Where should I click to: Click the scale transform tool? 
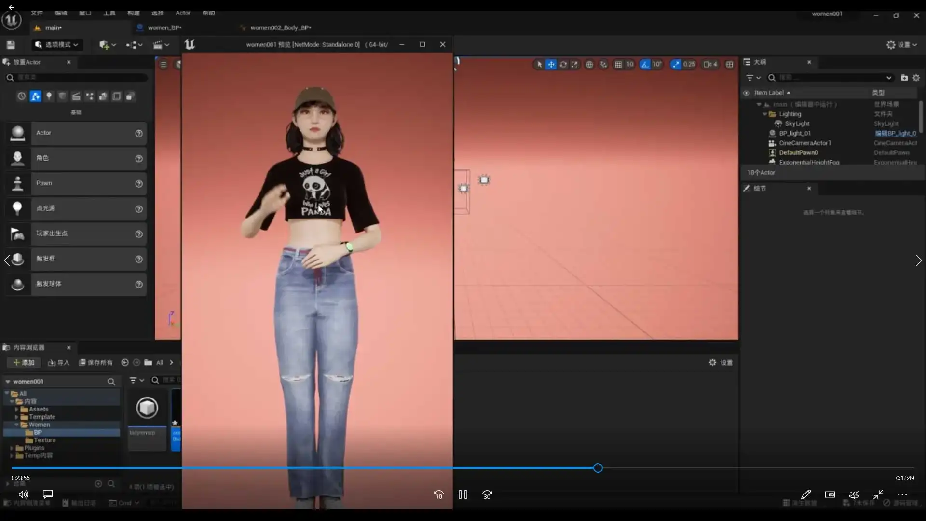[574, 64]
